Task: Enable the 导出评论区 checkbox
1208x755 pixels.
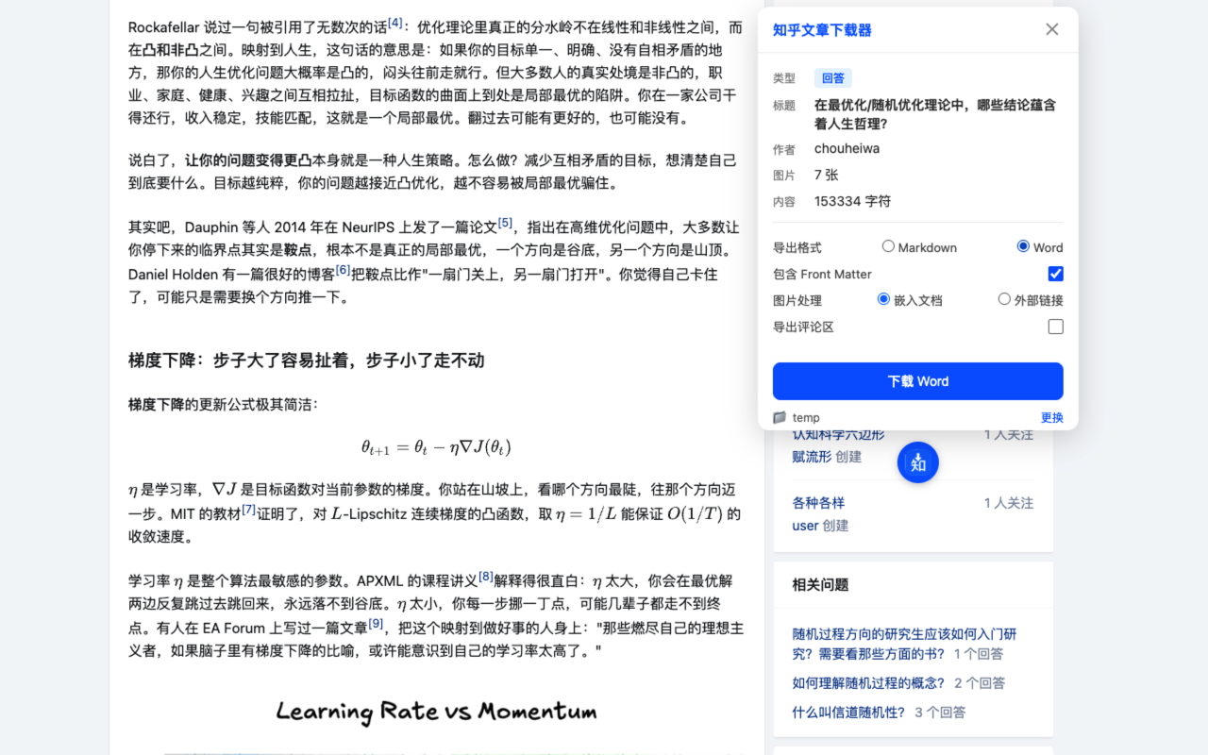Action: [x=1055, y=327]
